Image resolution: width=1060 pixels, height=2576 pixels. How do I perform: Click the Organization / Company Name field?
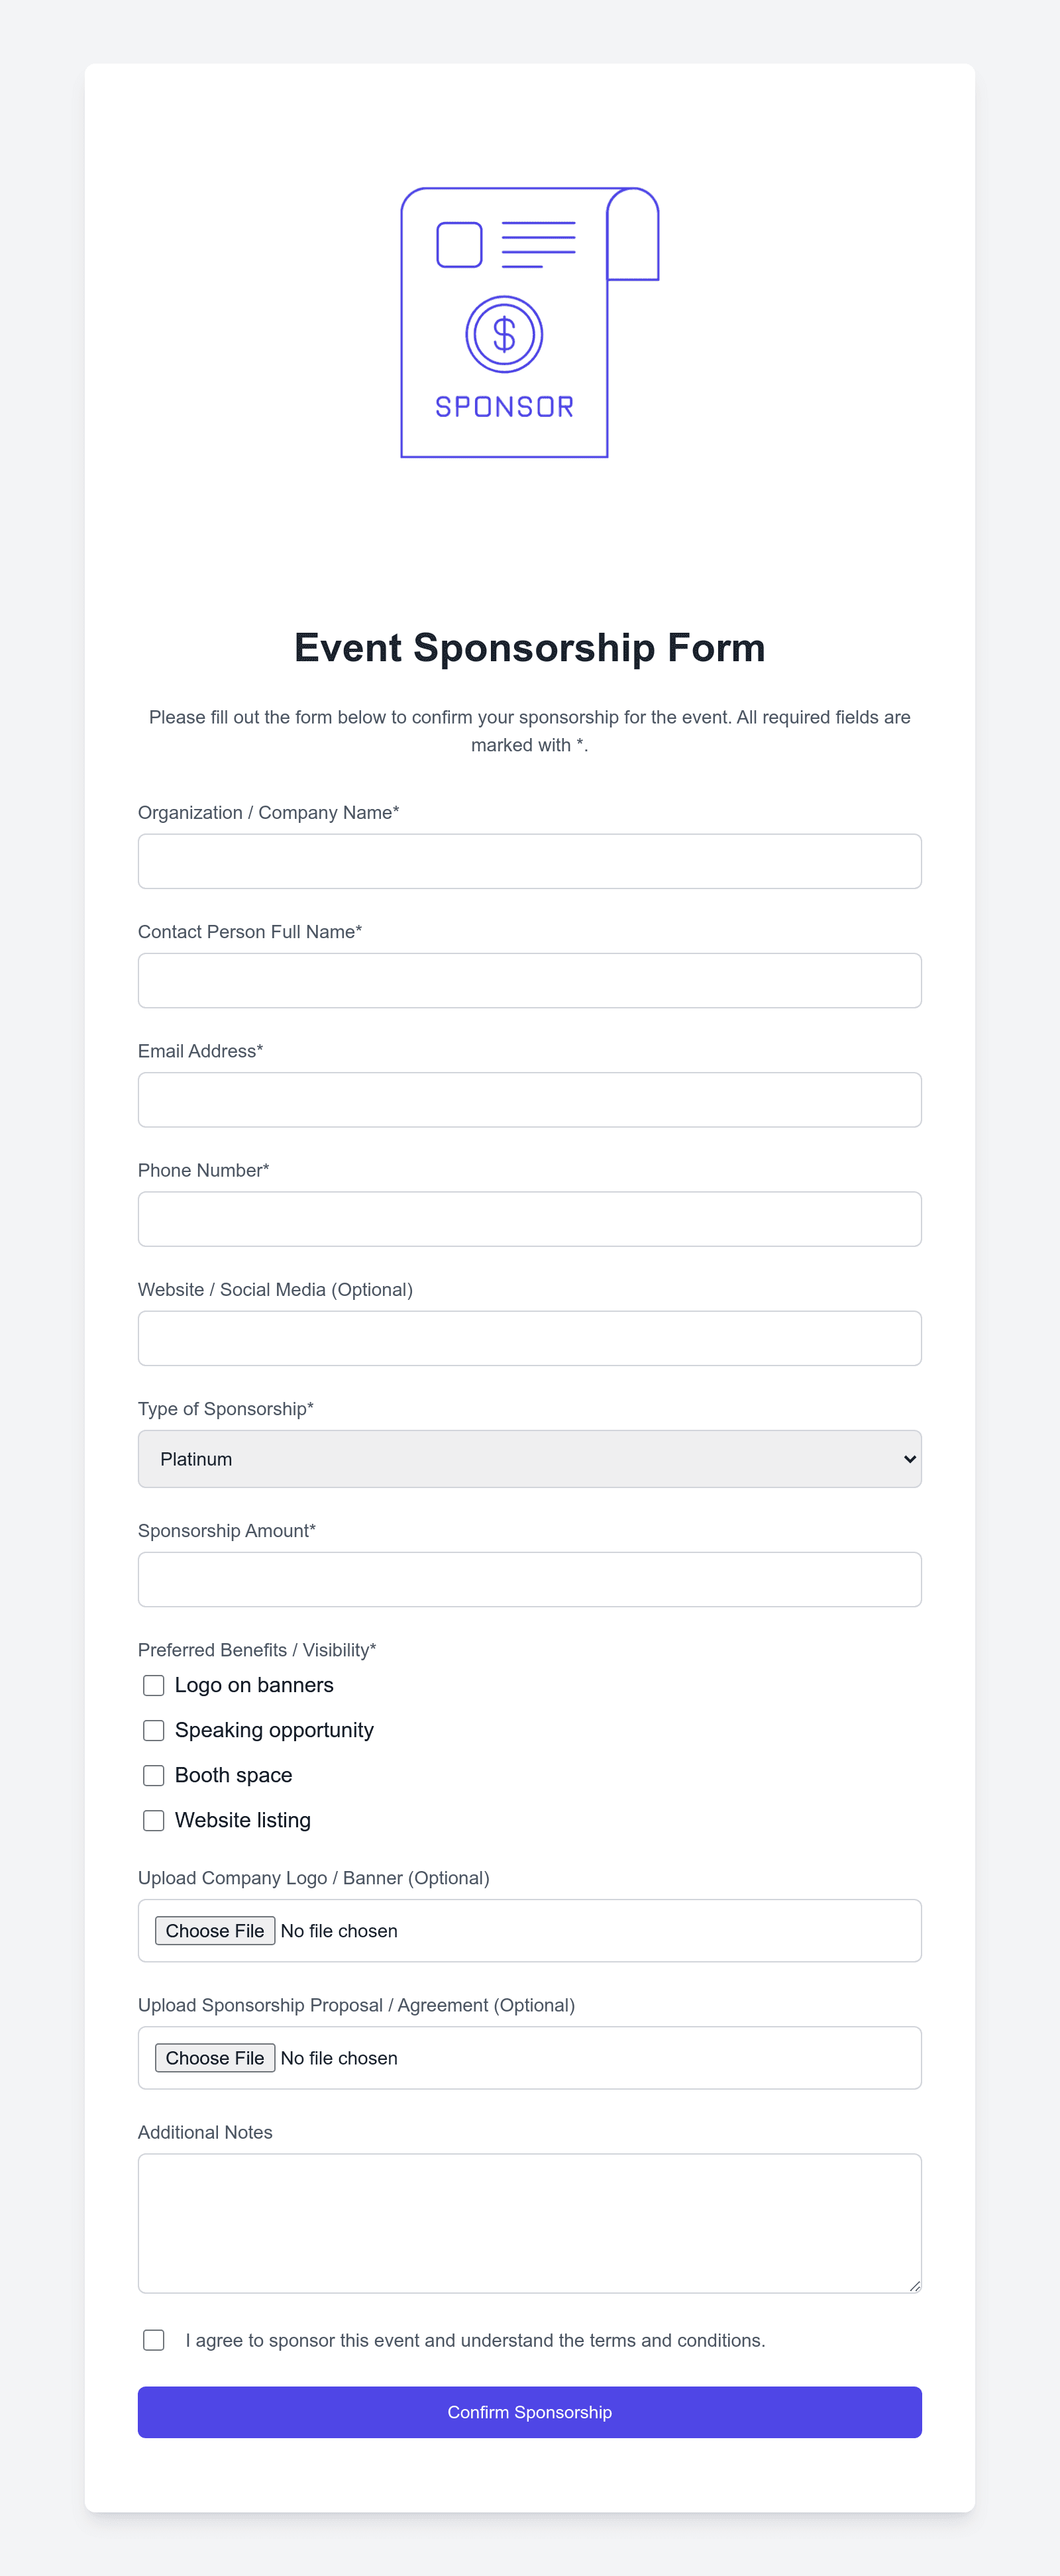(529, 860)
